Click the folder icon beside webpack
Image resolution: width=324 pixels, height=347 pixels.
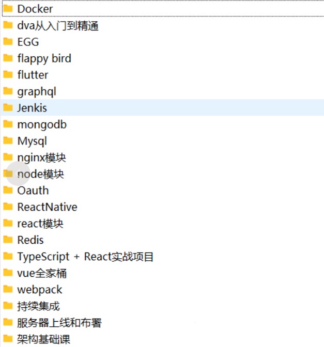coord(8,290)
